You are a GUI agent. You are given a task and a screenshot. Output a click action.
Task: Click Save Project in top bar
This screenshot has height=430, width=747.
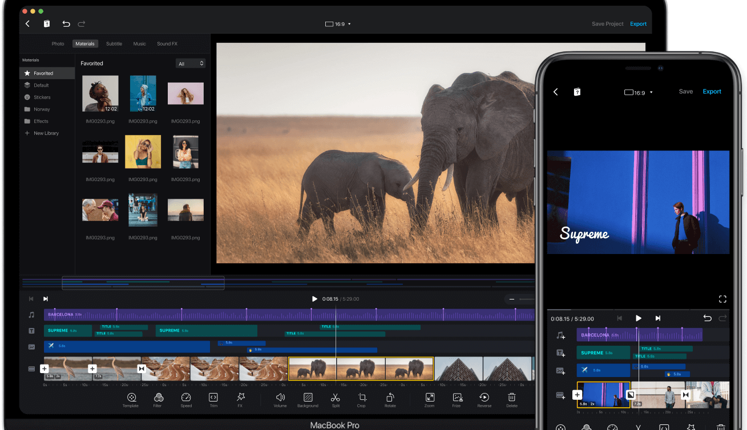tap(608, 24)
